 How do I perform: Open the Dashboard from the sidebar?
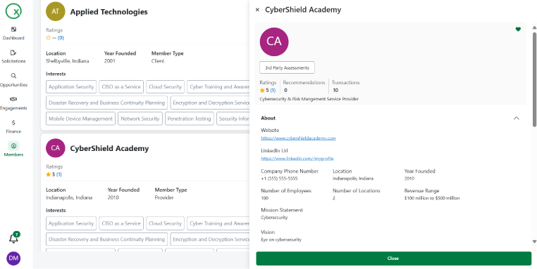13,34
